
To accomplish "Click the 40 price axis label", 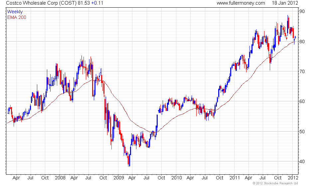I will click(x=302, y=161).
